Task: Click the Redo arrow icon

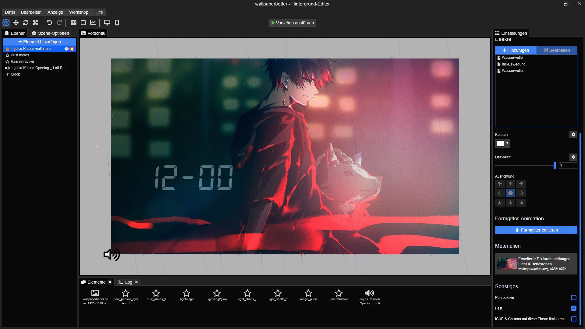Action: coord(59,23)
